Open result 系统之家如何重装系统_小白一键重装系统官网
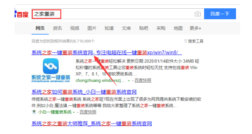 click(84, 92)
